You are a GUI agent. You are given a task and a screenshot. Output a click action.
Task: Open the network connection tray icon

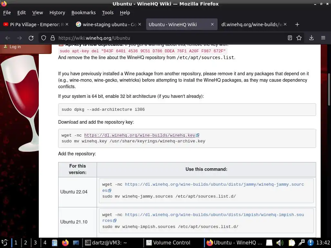tap(301, 243)
